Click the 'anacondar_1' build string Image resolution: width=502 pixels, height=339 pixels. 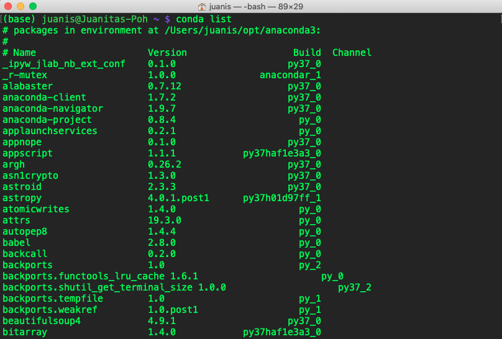click(290, 75)
